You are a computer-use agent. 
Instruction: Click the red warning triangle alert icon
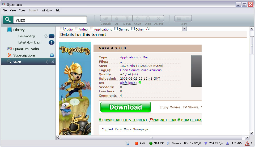[x=247, y=143]
